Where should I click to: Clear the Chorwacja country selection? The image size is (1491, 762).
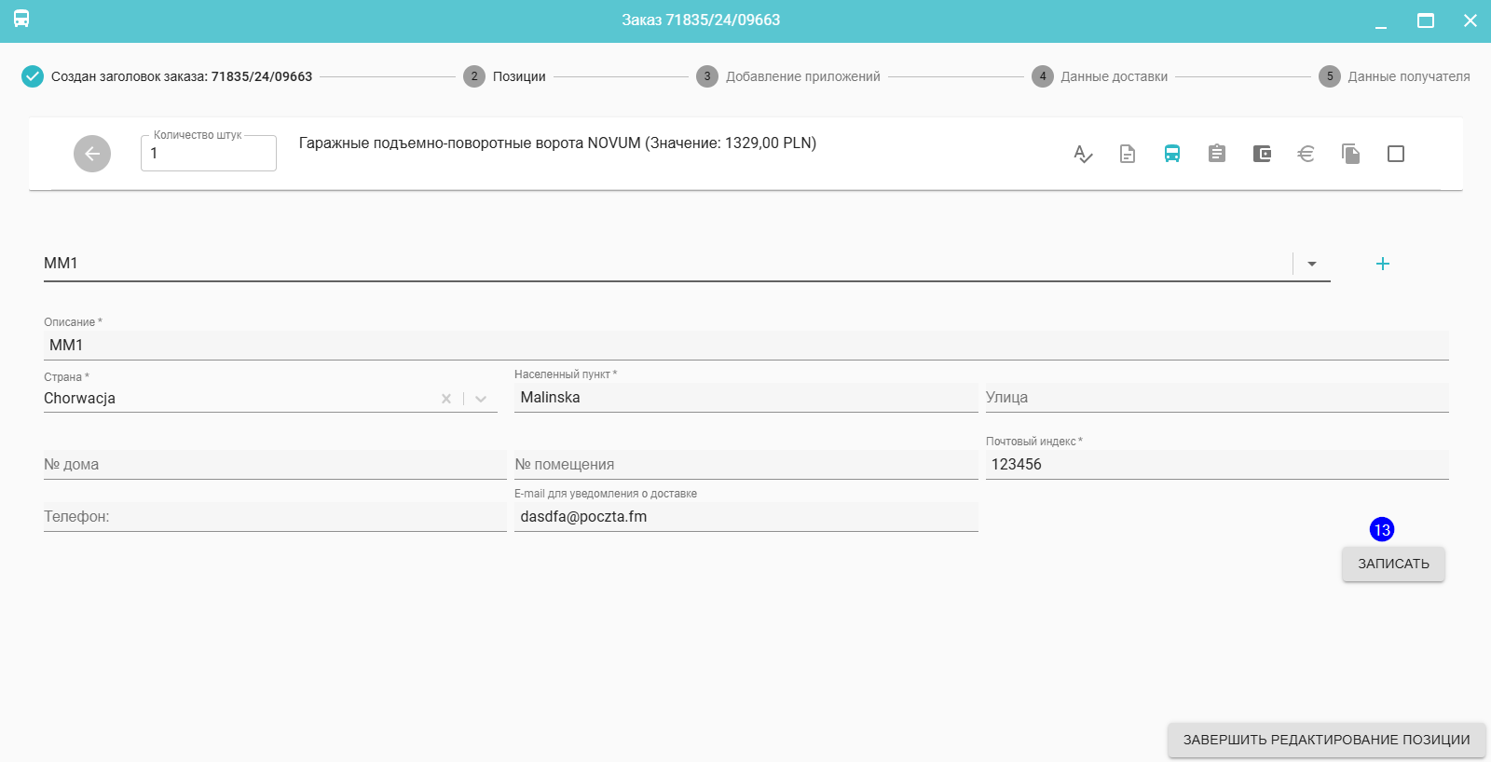coord(446,399)
